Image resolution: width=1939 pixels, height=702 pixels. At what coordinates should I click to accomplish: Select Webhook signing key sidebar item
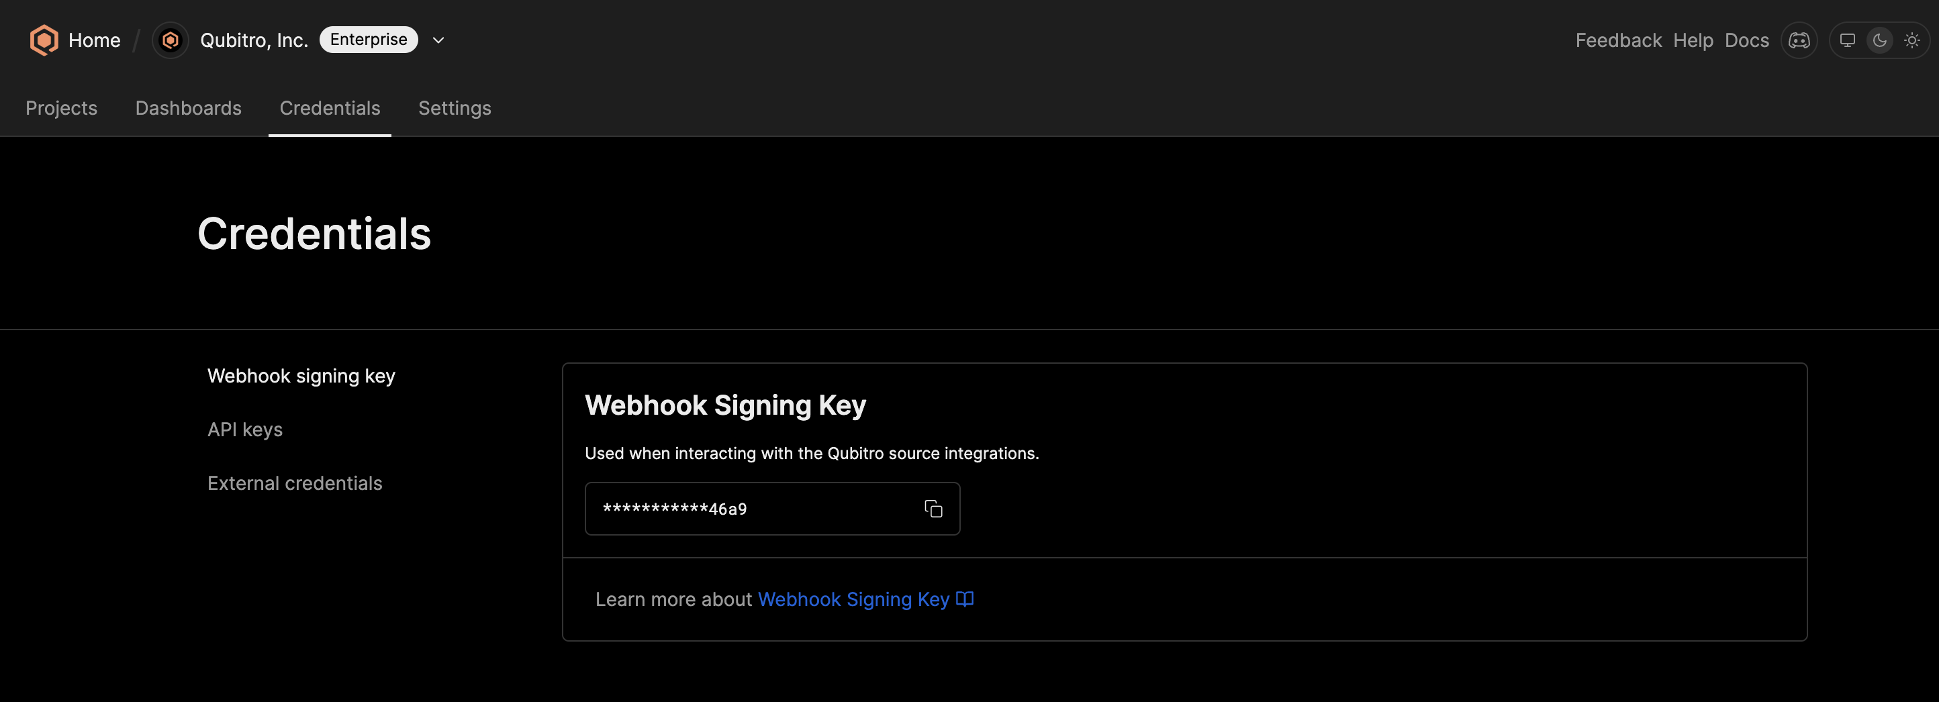(x=301, y=375)
